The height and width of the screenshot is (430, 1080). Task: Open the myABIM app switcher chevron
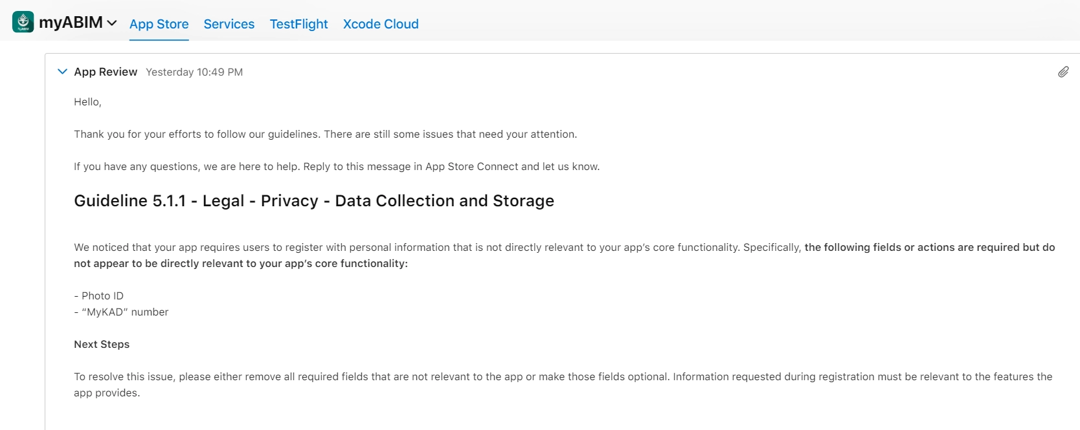112,23
